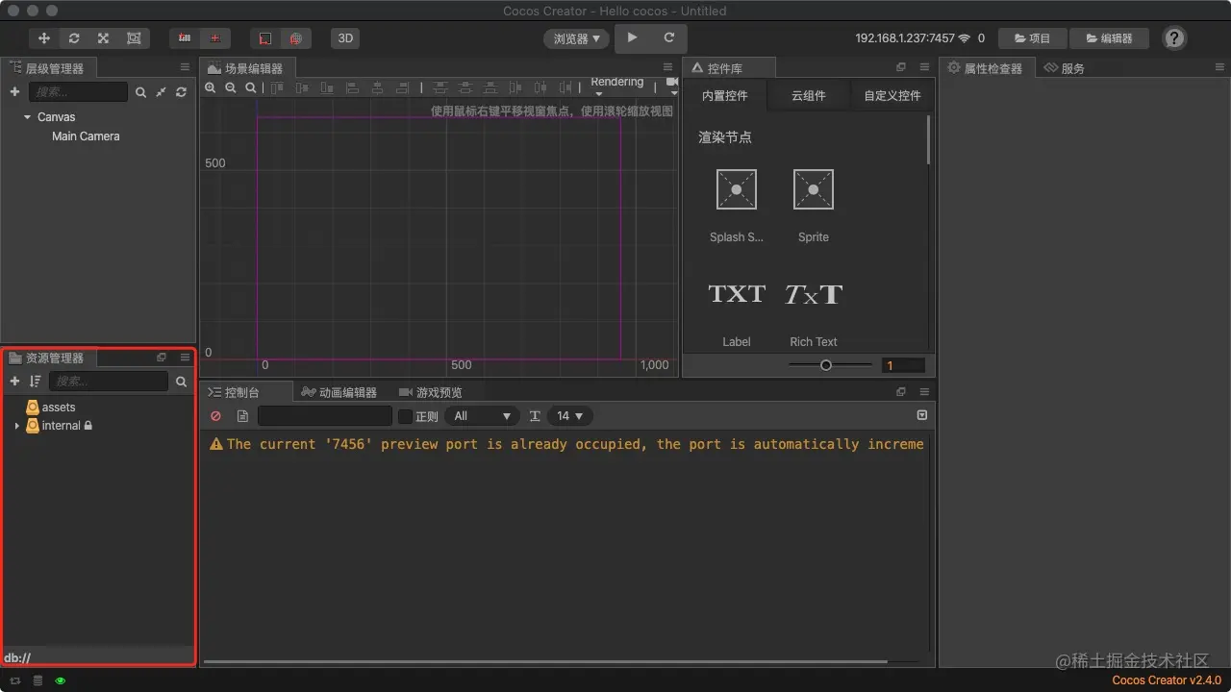Click the zoom in icon in scene editor
The image size is (1231, 692).
[x=211, y=87]
